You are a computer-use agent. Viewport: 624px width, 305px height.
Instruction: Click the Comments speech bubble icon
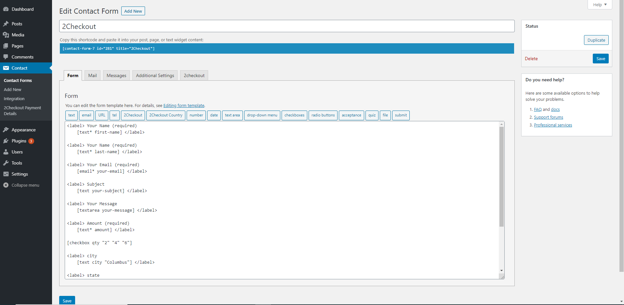point(6,57)
